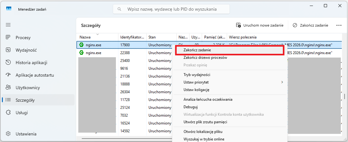Choose Utwórz plik zrzutu pamięci
This screenshot has height=142, width=348.
point(230,122)
